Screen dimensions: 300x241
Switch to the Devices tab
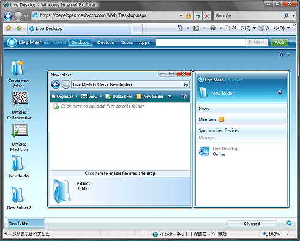point(106,42)
